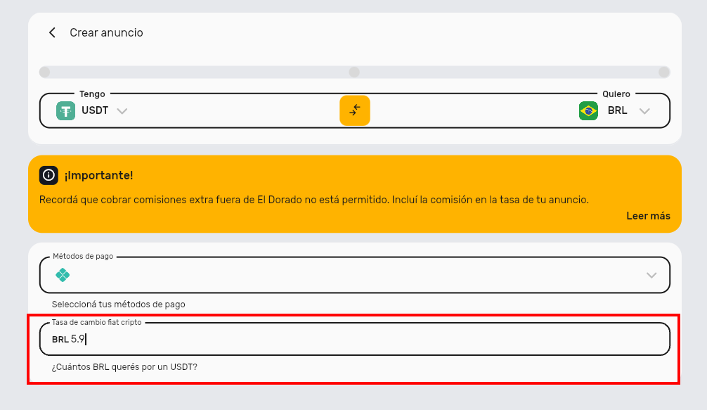Viewport: 707px width, 410px height.
Task: Select the middle step dot on progress bar
Action: tap(354, 72)
